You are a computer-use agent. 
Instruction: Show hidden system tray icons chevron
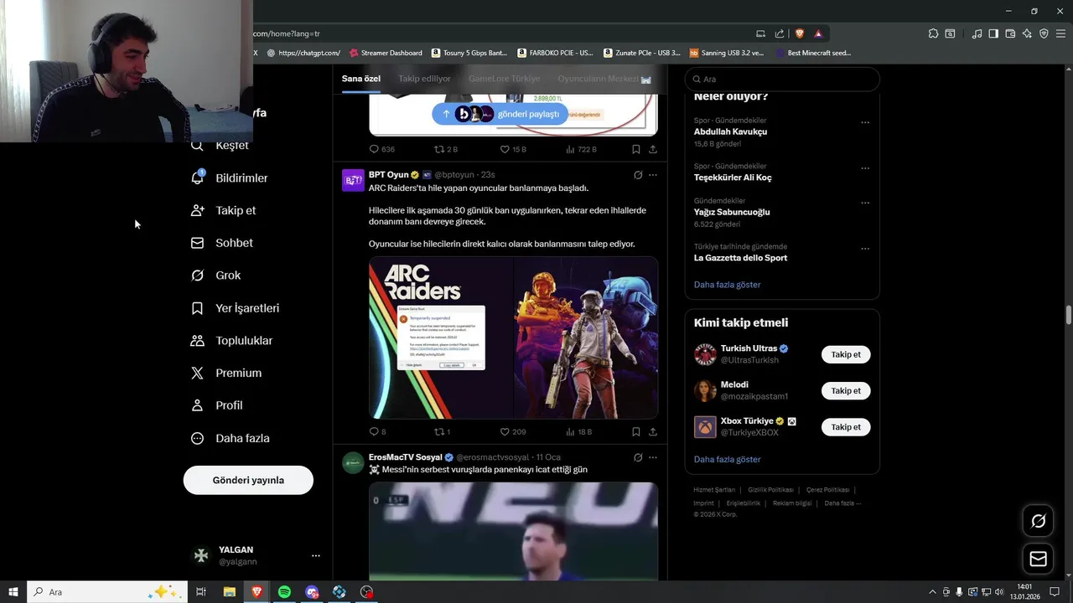932,592
